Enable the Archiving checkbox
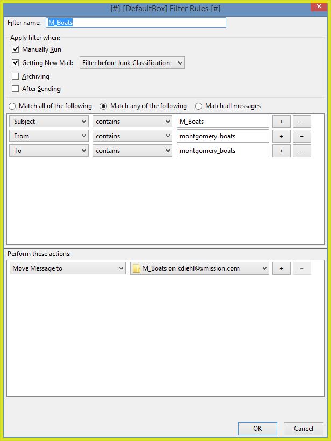Image resolution: width=331 pixels, height=441 pixels. [16, 76]
